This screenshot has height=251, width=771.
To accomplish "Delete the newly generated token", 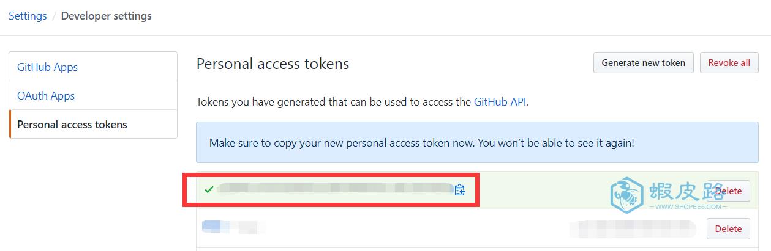I will [728, 191].
